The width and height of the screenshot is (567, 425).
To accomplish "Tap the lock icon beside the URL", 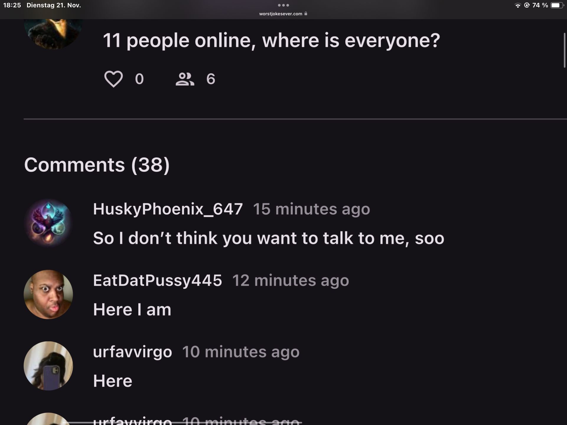I will tap(306, 14).
